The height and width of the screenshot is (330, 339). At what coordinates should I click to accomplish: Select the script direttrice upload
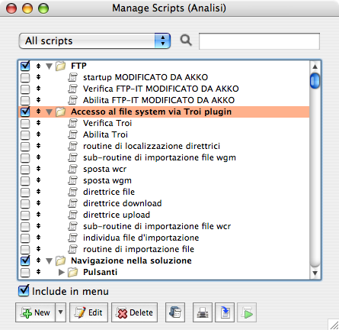click(x=117, y=215)
